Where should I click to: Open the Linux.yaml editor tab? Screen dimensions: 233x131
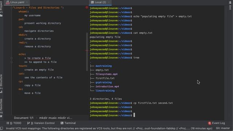pos(17,2)
